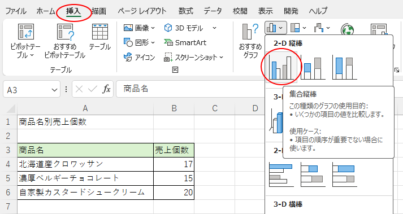
Task: Select the cell with value 20
Action: point(174,193)
